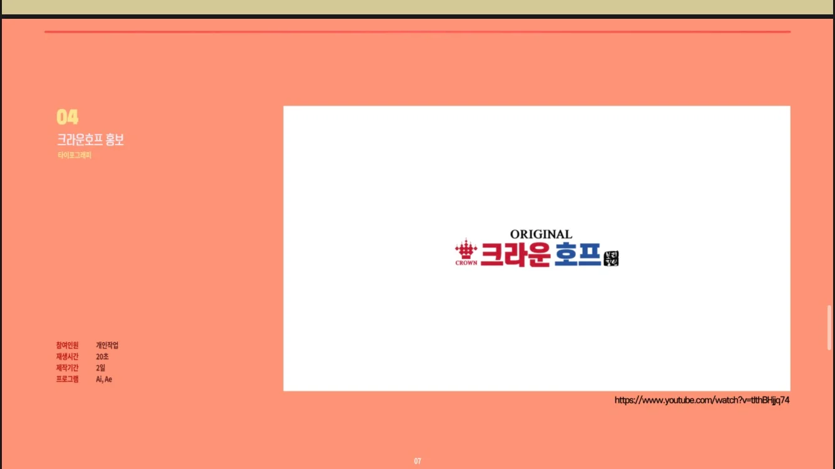The image size is (835, 469).
Task: Select the slide number '04' heading
Action: tap(68, 117)
